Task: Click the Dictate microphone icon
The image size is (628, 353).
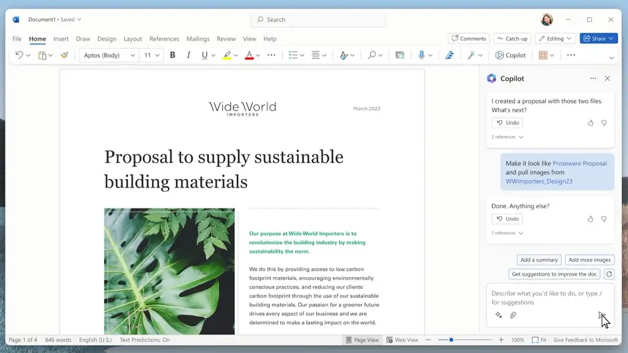Action: (x=422, y=55)
